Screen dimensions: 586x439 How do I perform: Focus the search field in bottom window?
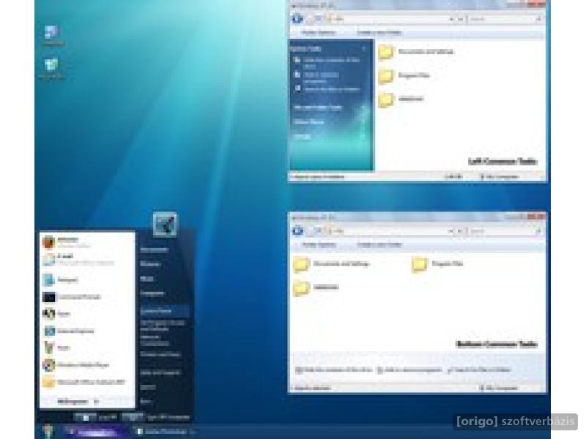(504, 231)
